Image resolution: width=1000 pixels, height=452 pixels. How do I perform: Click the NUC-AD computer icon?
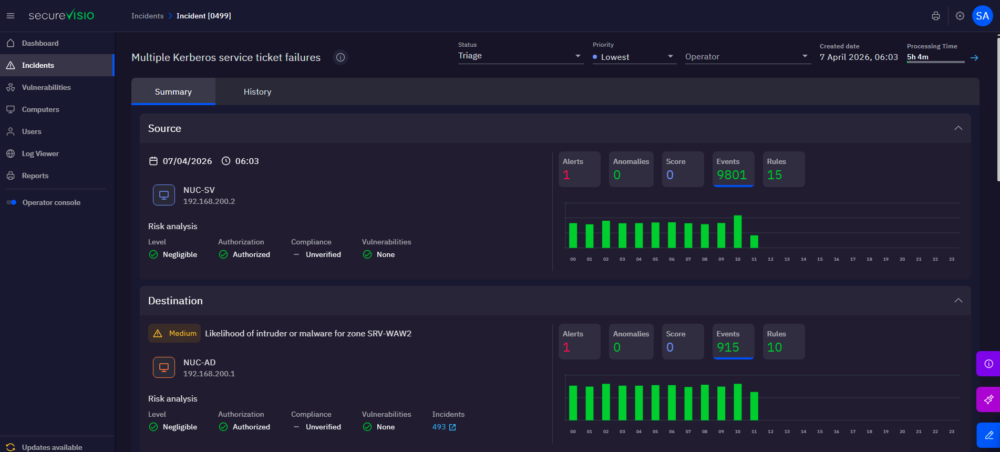coord(164,367)
